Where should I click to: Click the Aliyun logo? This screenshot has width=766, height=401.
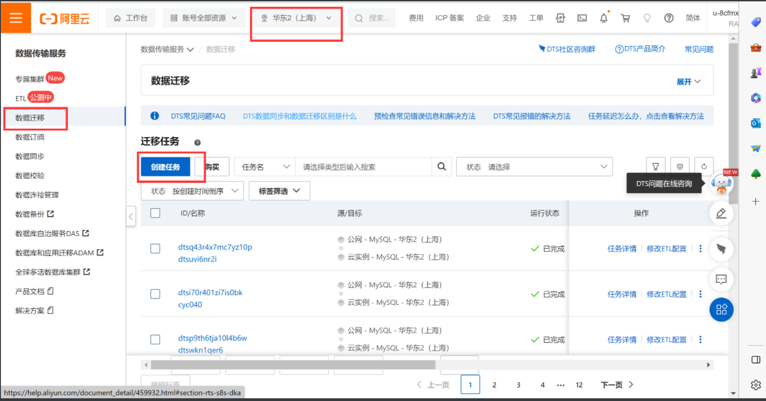click(65, 19)
